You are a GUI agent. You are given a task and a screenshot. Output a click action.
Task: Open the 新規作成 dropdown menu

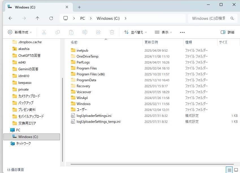coord(20,32)
